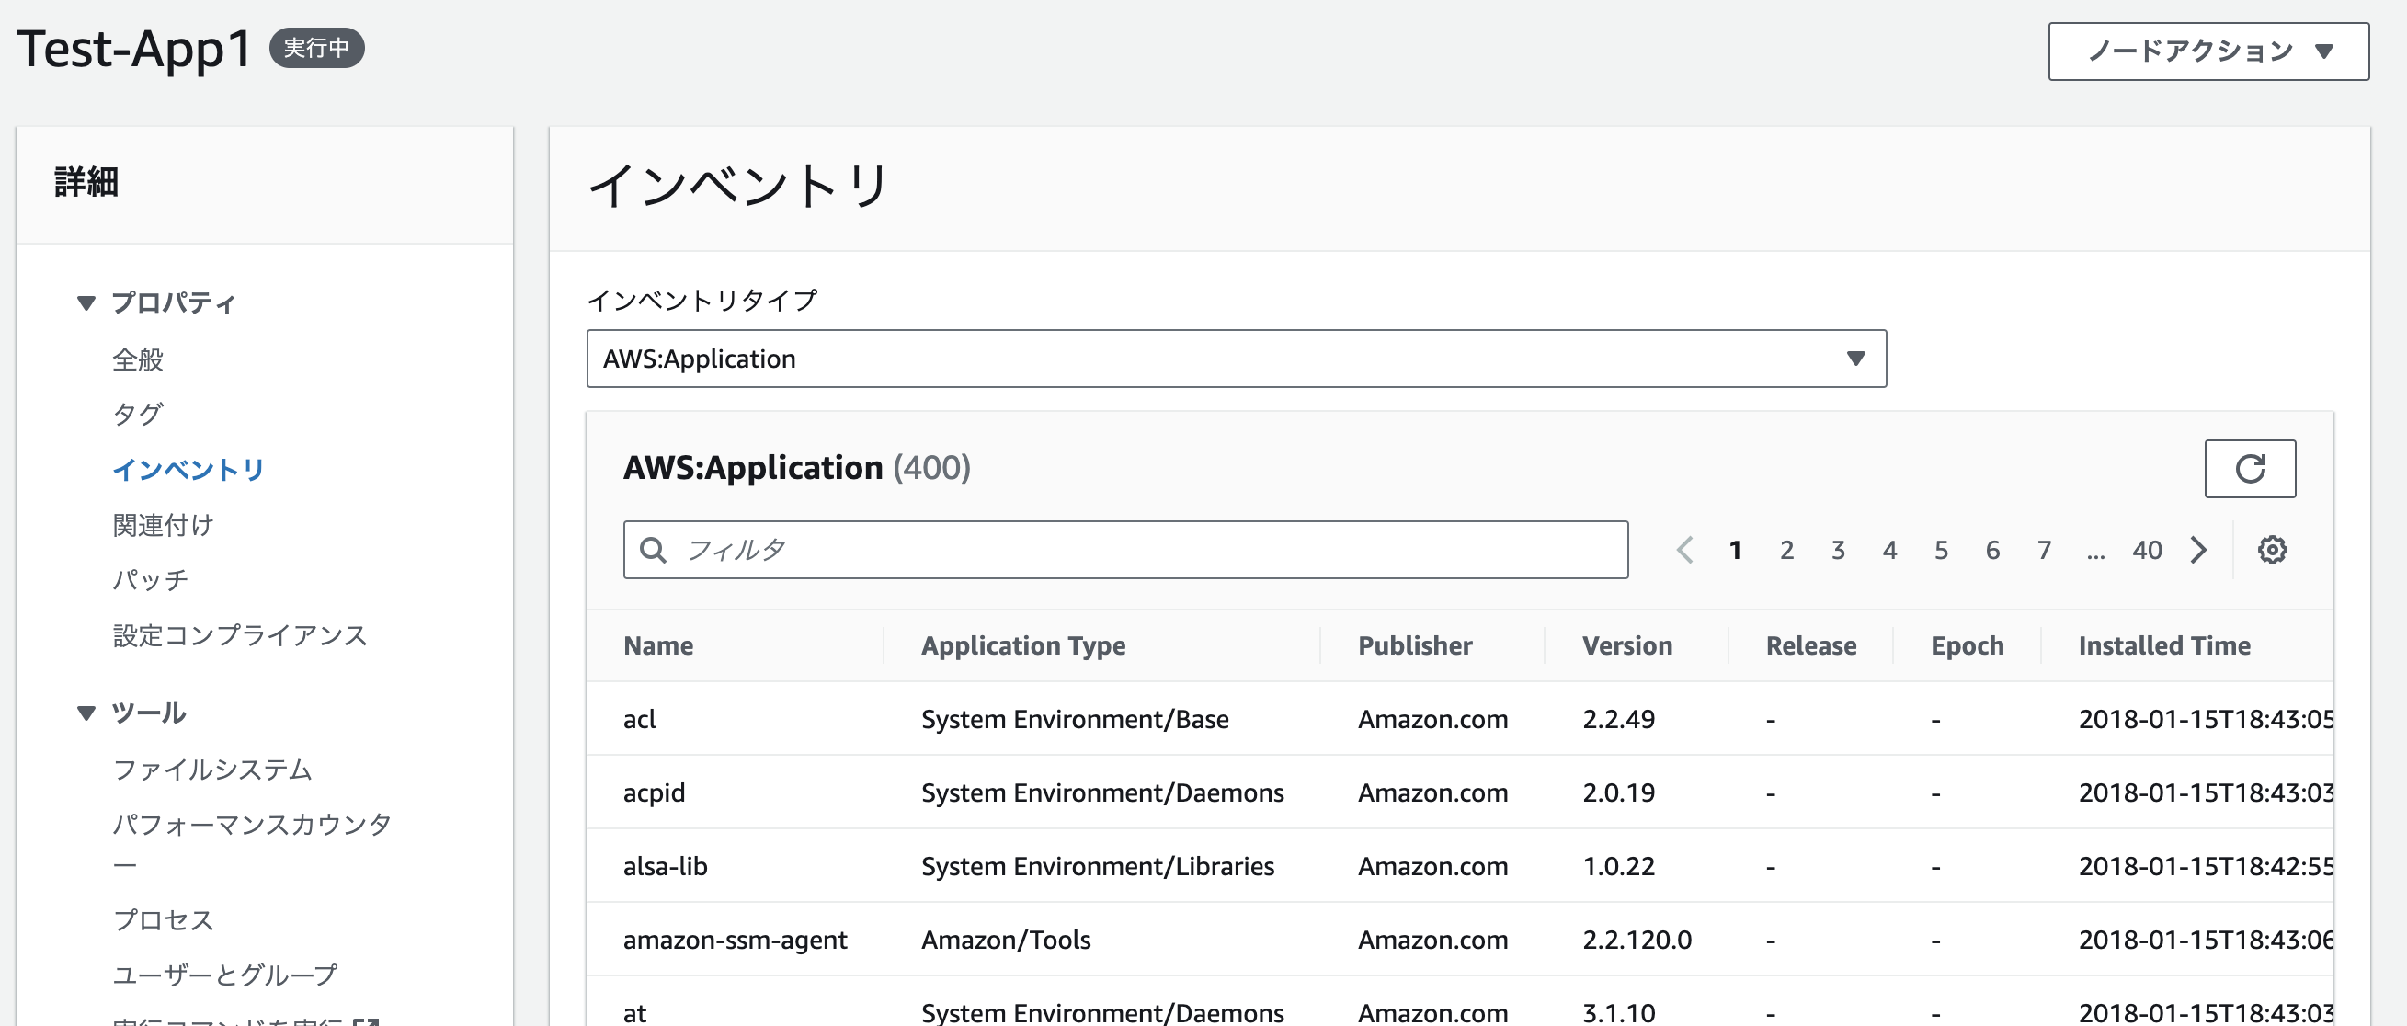Screen dimensions: 2407x1026
Task: Select タグ under プロパティ
Action: point(137,414)
